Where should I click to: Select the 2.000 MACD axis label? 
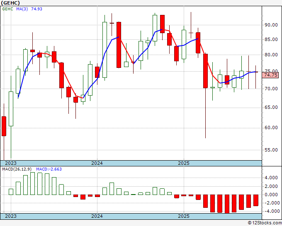click(271, 187)
